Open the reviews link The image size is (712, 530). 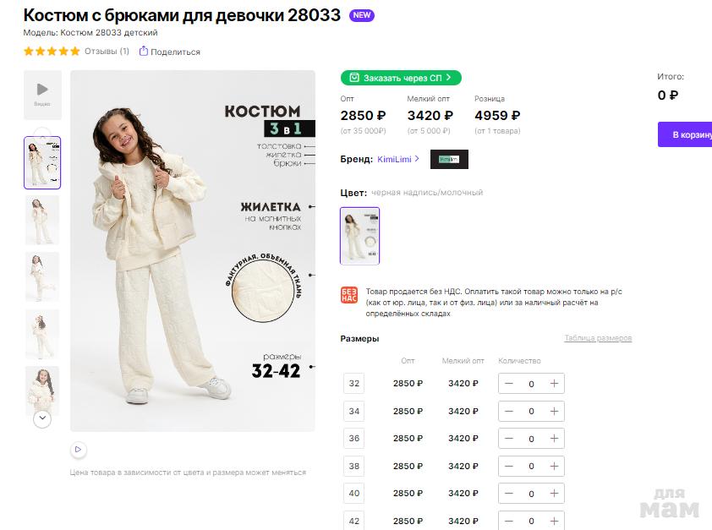pyautogui.click(x=107, y=52)
